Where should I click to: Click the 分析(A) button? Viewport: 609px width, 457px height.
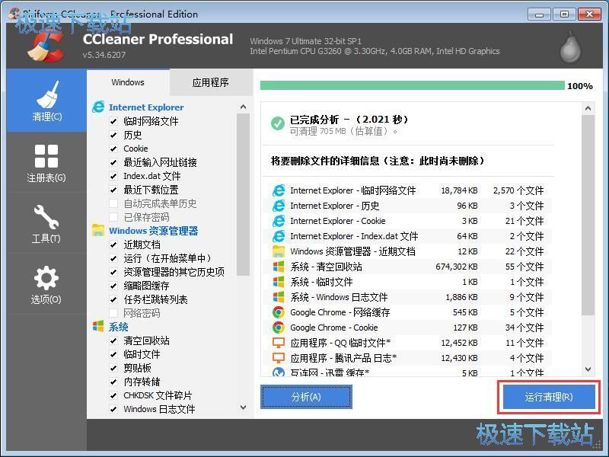[x=306, y=396]
